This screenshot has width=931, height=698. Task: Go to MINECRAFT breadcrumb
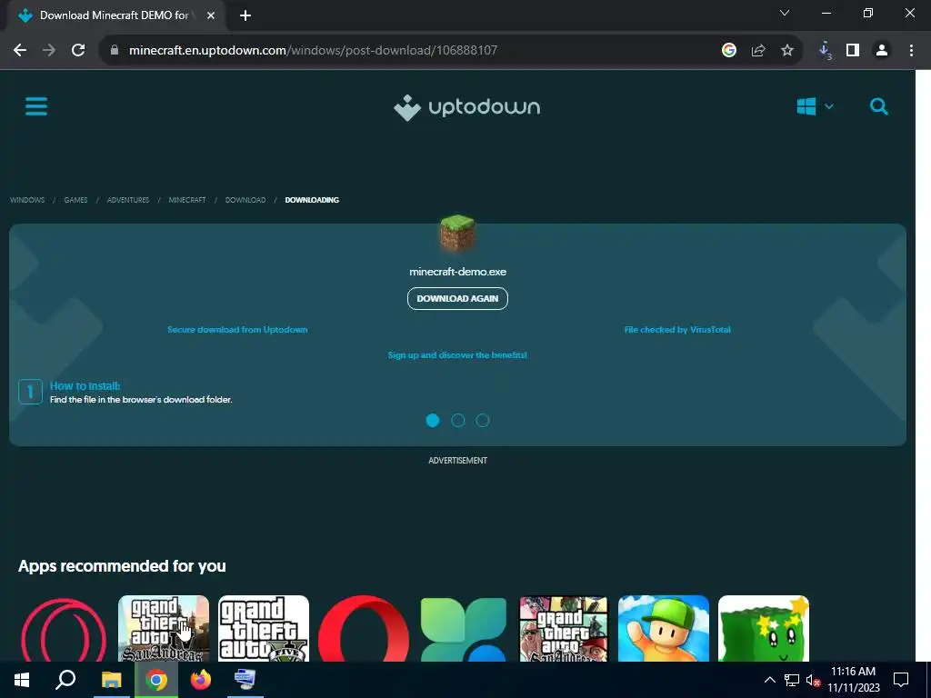[x=187, y=200]
